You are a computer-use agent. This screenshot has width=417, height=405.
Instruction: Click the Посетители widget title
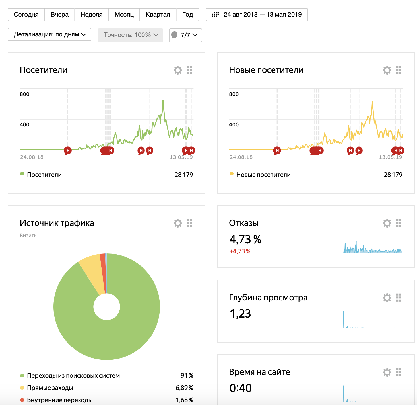[x=44, y=70]
